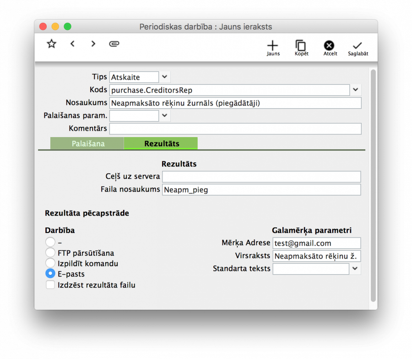Select the E-pasts radio option

coord(50,274)
